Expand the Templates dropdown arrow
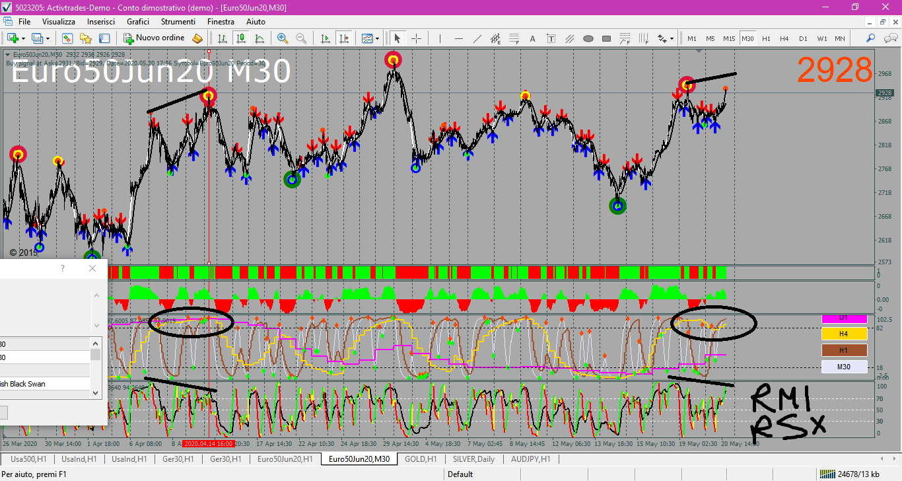 pyautogui.click(x=377, y=38)
